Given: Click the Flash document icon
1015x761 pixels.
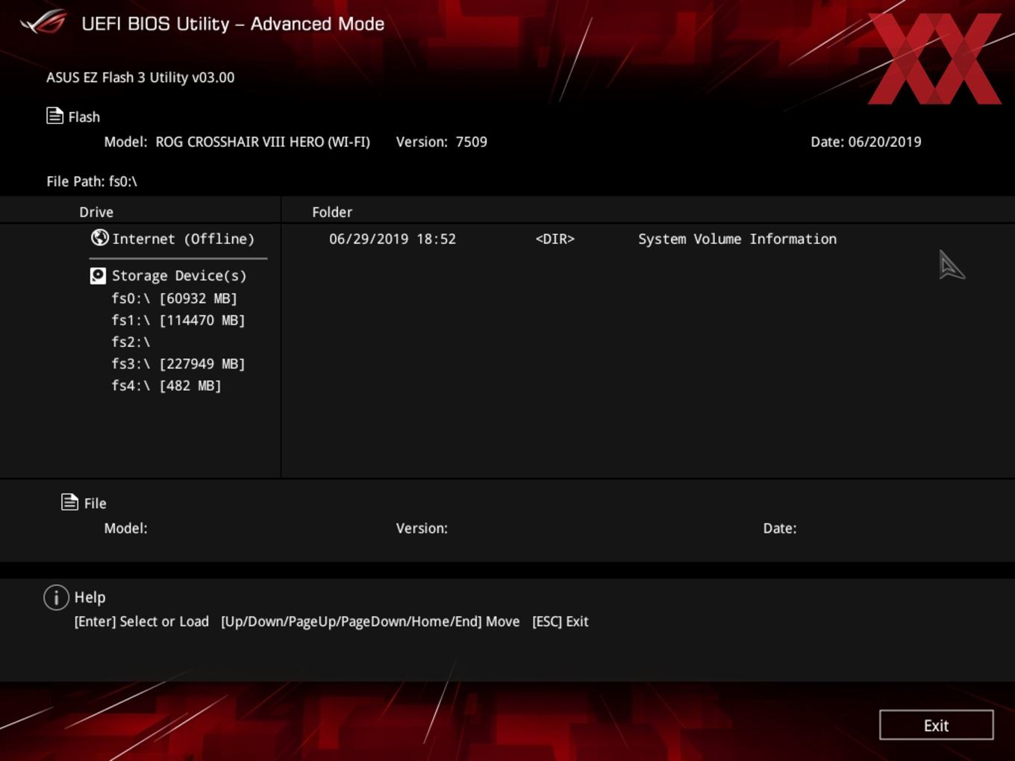Looking at the screenshot, I should (54, 116).
